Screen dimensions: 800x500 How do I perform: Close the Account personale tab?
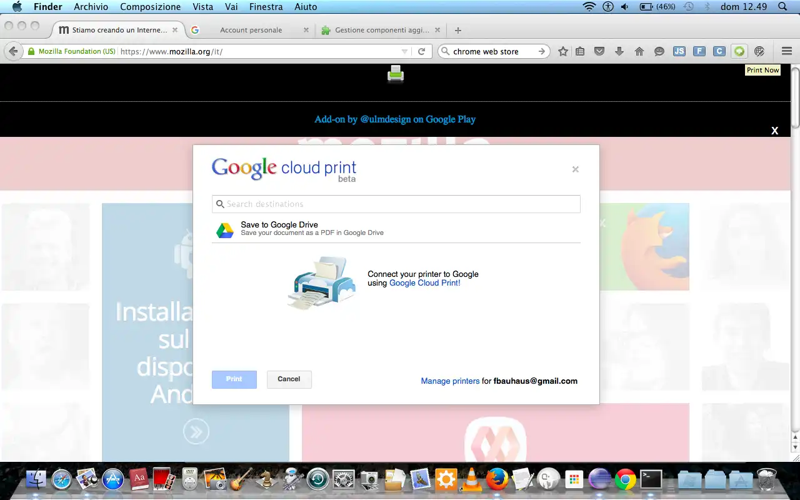coord(306,30)
